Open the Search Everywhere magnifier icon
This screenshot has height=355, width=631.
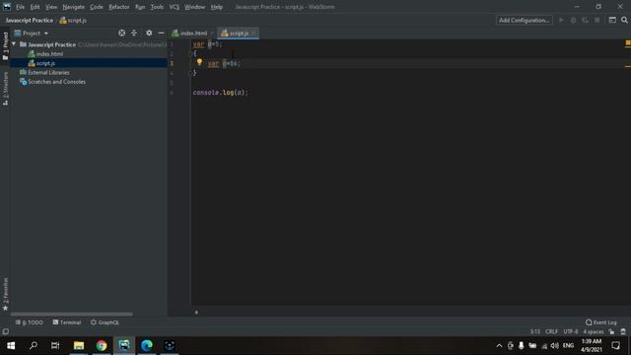(x=624, y=20)
